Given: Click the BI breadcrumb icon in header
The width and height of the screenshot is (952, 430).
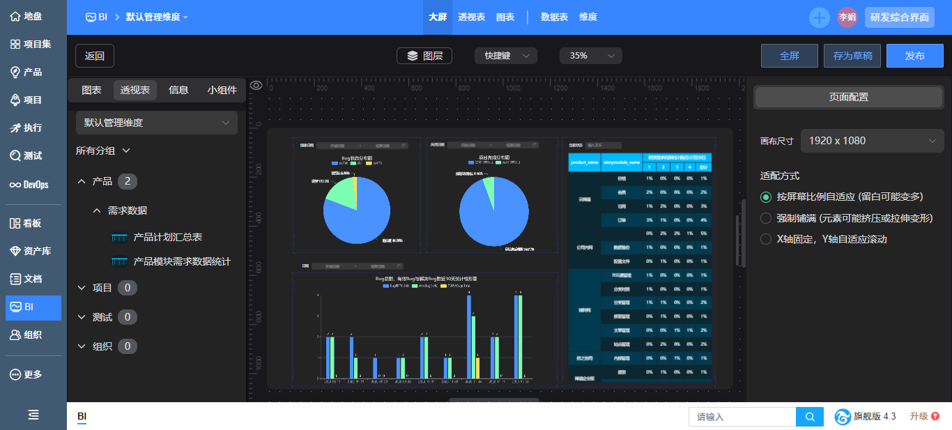Looking at the screenshot, I should [x=91, y=17].
